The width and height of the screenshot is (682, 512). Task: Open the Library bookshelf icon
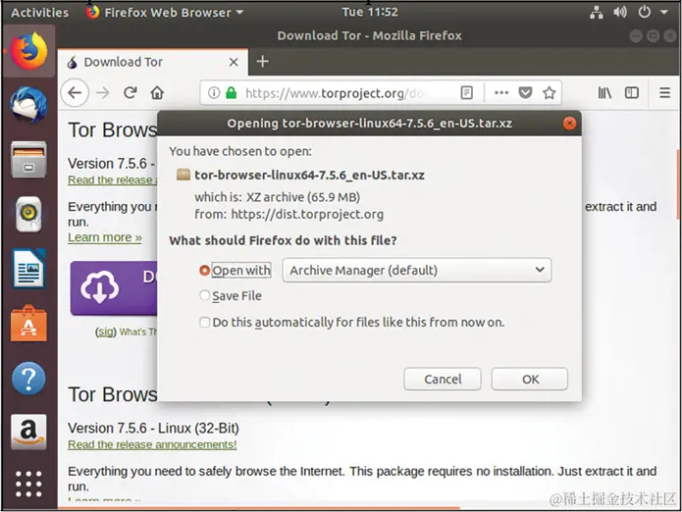604,92
